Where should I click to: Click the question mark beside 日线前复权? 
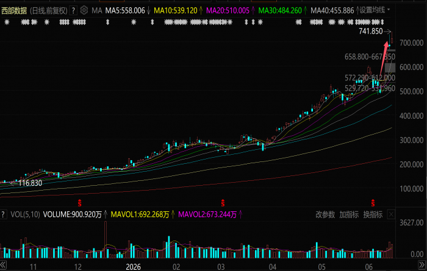coord(73,10)
